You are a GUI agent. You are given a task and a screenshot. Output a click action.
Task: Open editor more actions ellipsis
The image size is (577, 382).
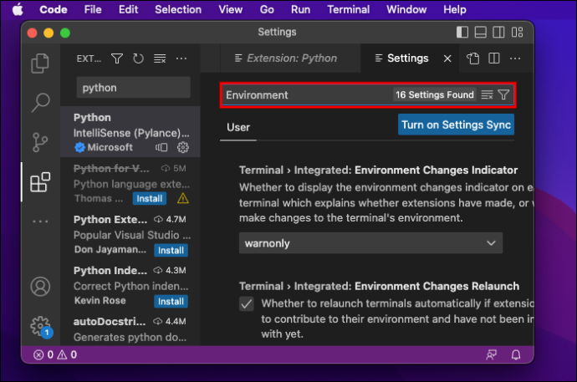click(515, 59)
